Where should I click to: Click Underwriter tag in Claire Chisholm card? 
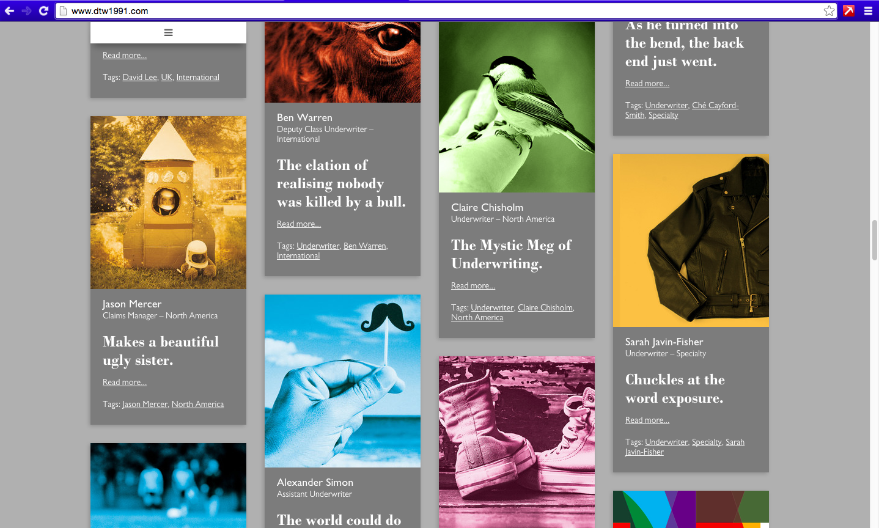click(x=492, y=308)
